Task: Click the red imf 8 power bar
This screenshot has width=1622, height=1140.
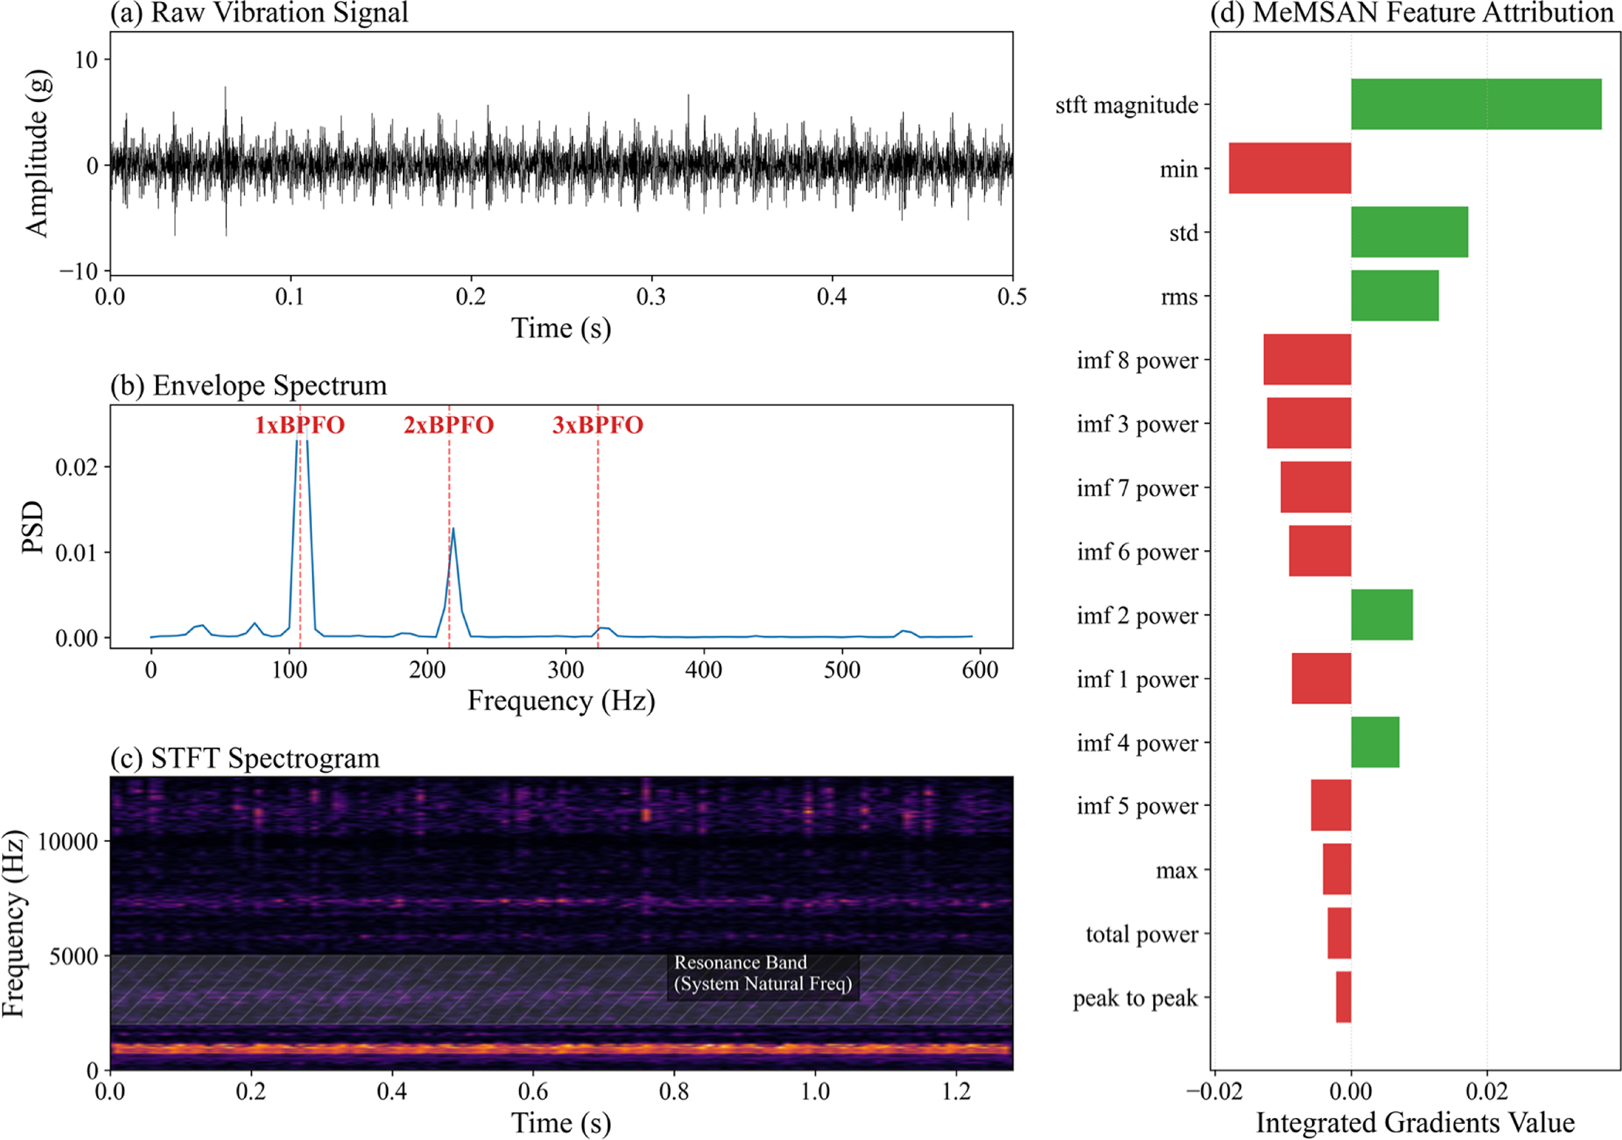Action: click(x=1308, y=360)
